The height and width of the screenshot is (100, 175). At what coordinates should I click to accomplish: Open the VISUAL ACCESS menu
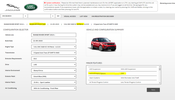click(x=70, y=16)
